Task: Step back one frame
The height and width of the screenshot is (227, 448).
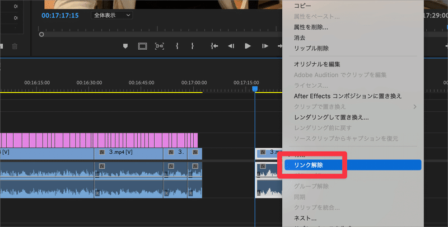Action: 231,46
